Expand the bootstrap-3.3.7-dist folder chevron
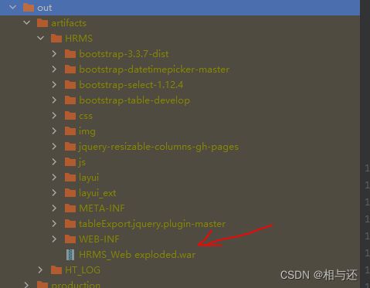Screen dimensions: 370x288 tap(54, 54)
